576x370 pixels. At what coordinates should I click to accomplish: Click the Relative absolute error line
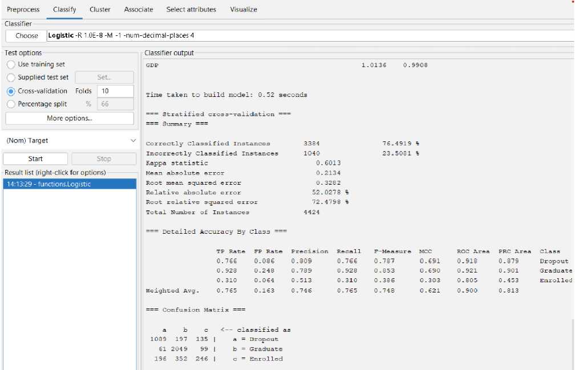click(248, 192)
